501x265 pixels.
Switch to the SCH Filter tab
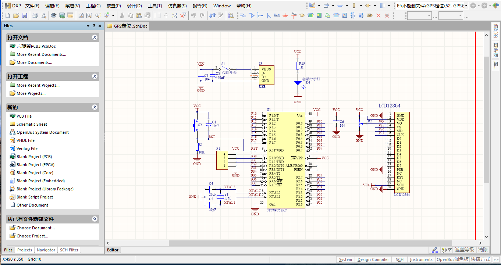69,250
